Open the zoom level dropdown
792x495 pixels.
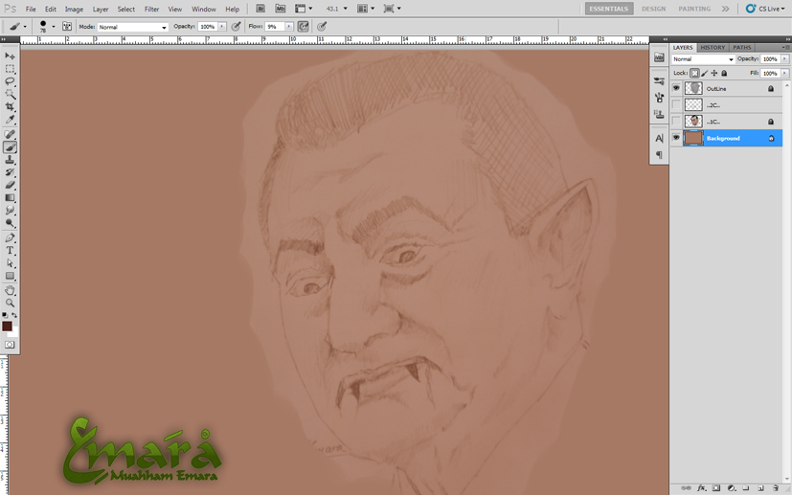[x=346, y=9]
